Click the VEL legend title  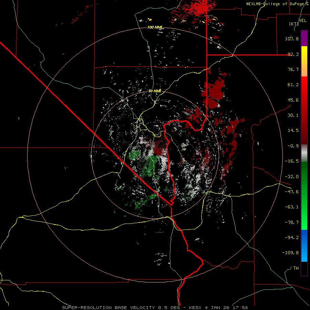pos(302,20)
